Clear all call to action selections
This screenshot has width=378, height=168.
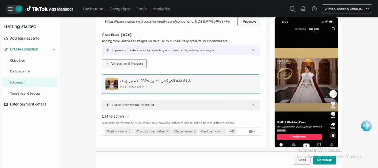point(250,132)
